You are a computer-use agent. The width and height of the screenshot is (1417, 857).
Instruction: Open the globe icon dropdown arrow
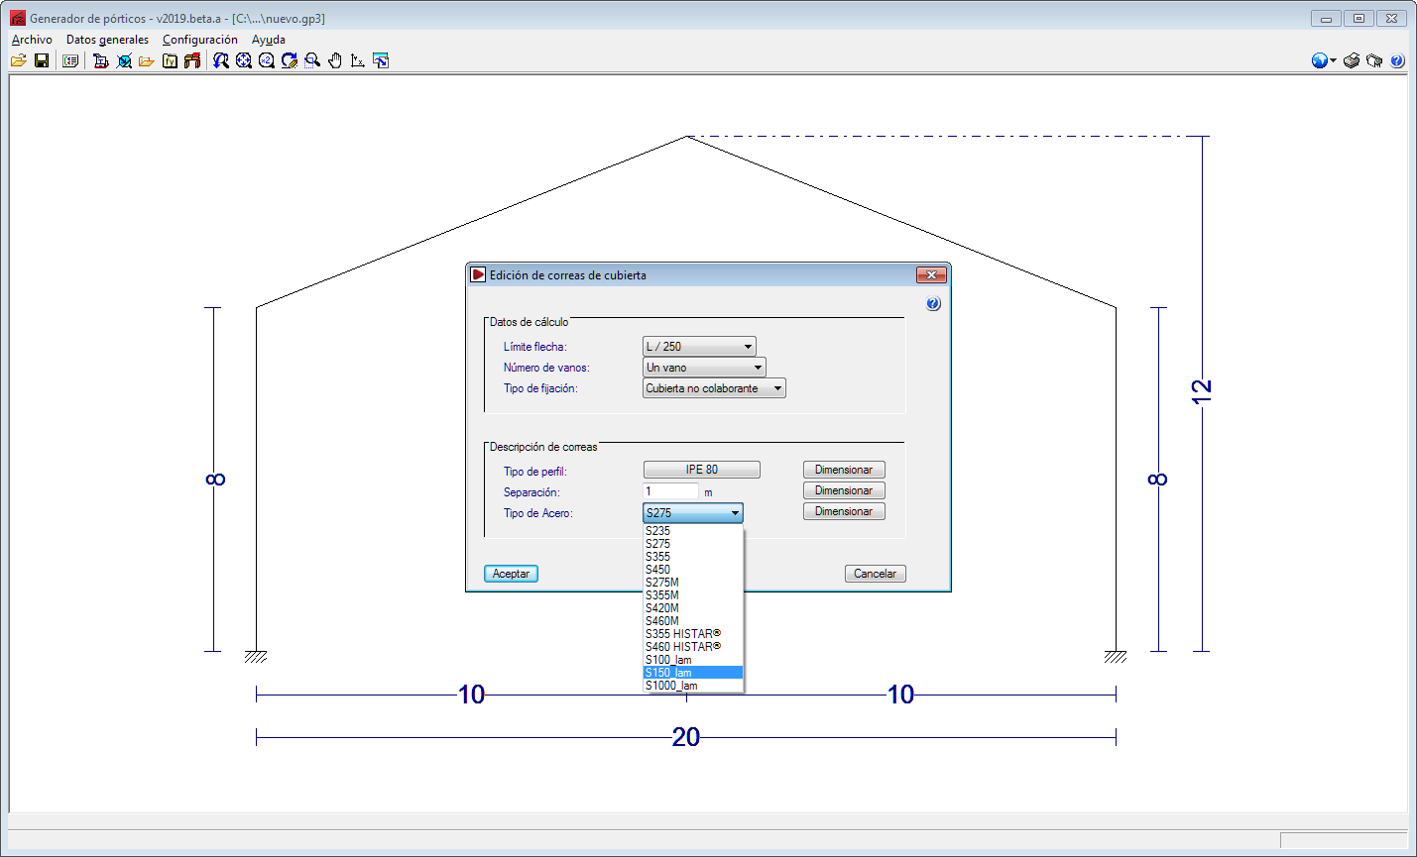pos(1334,60)
